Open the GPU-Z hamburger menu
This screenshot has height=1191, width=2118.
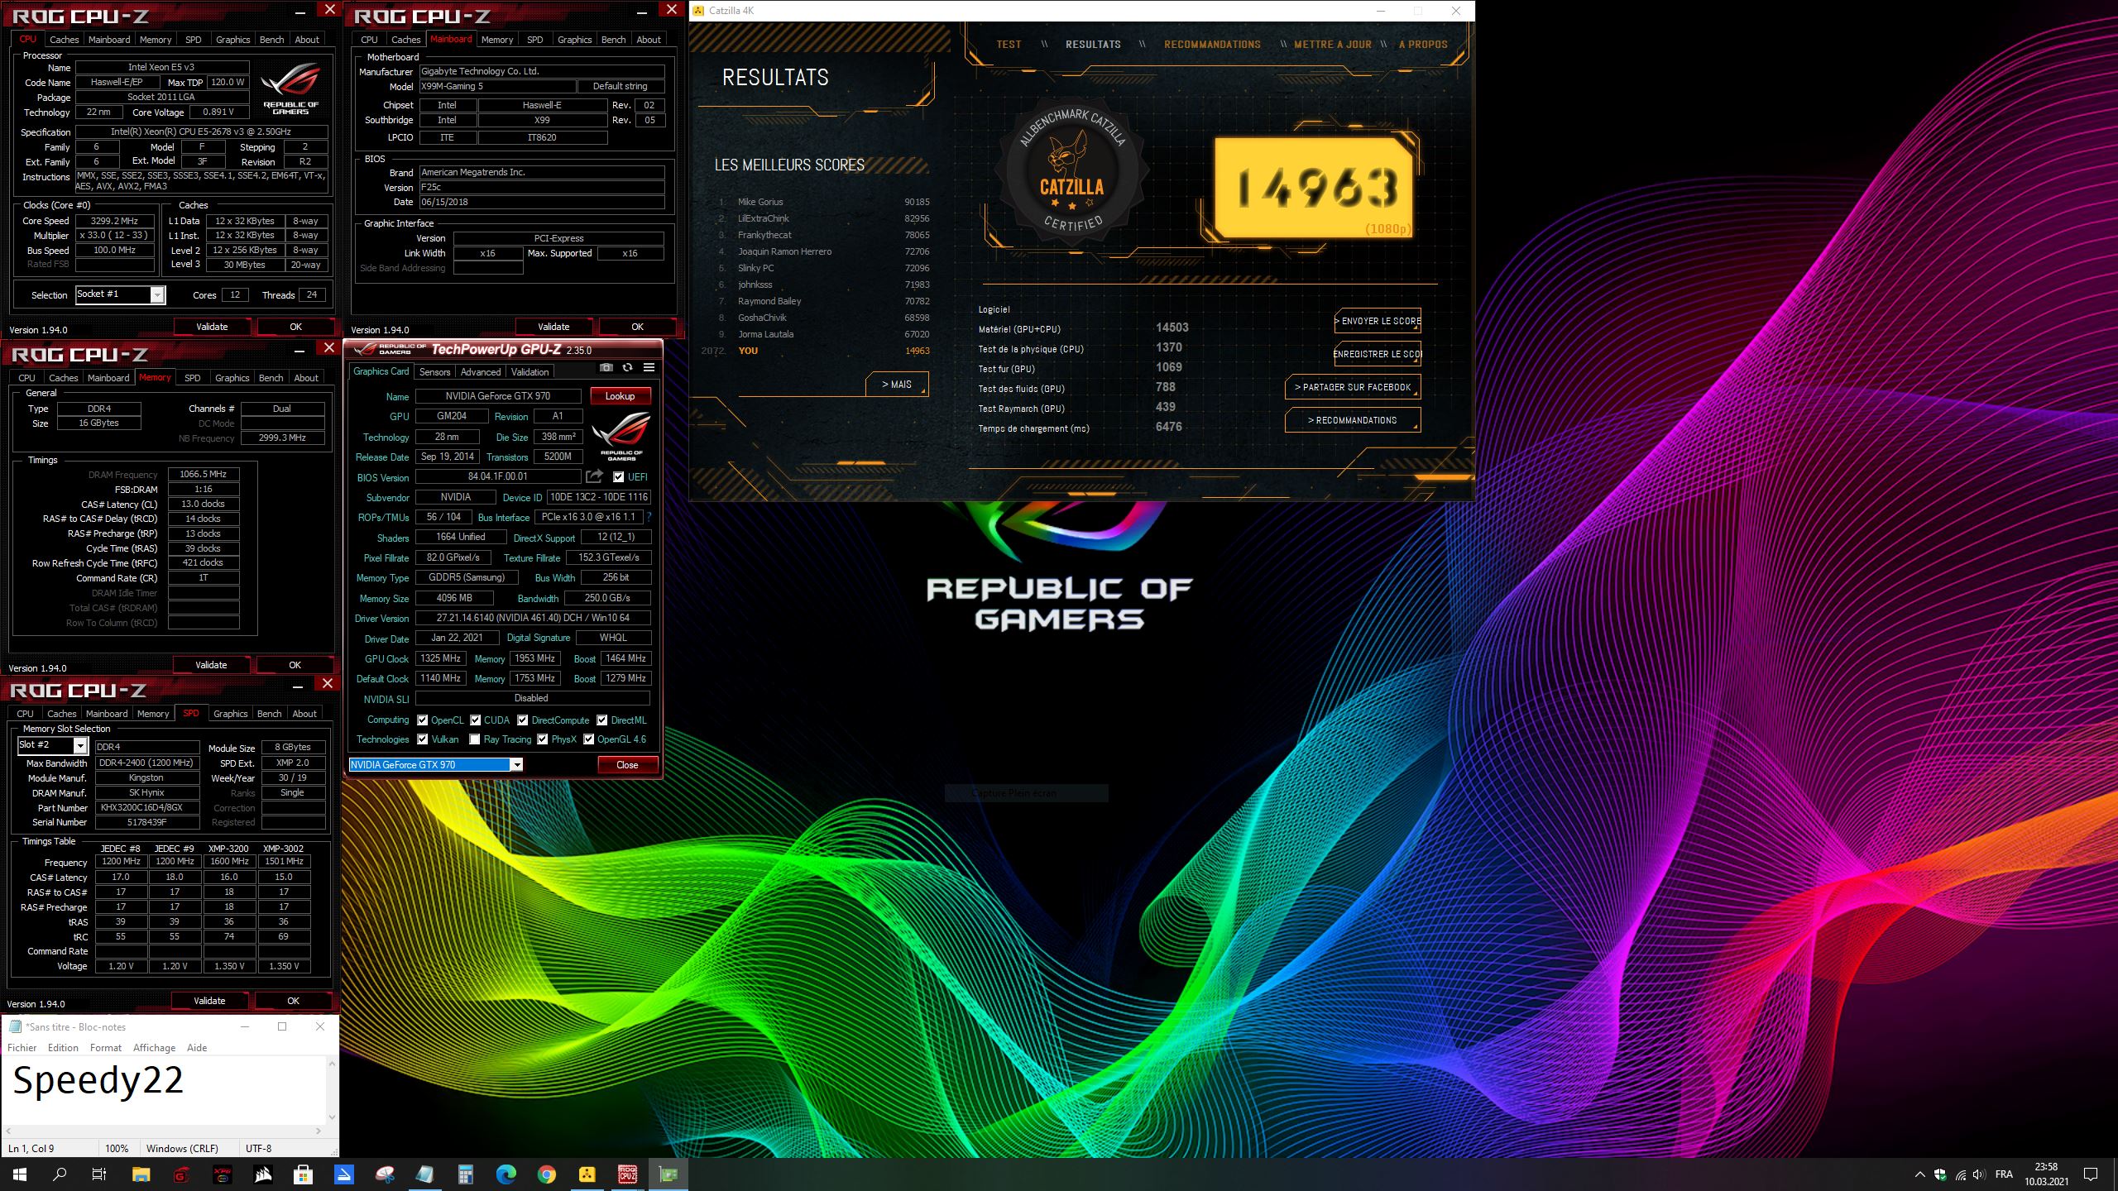tap(649, 368)
